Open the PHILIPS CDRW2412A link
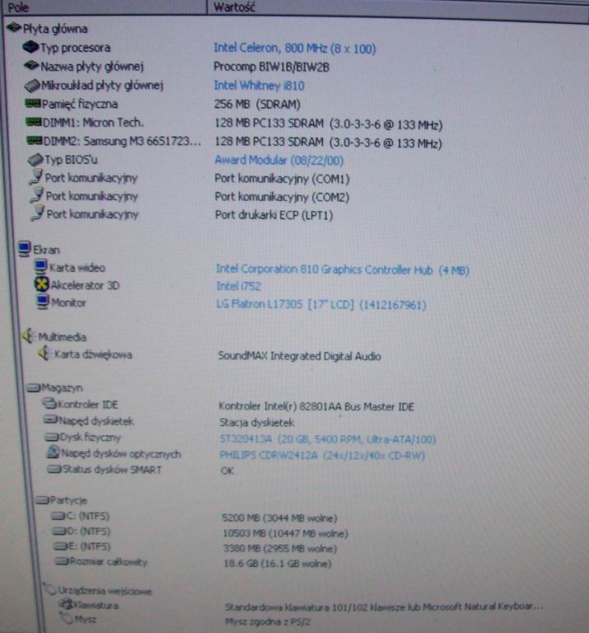This screenshot has width=589, height=633. tap(322, 455)
